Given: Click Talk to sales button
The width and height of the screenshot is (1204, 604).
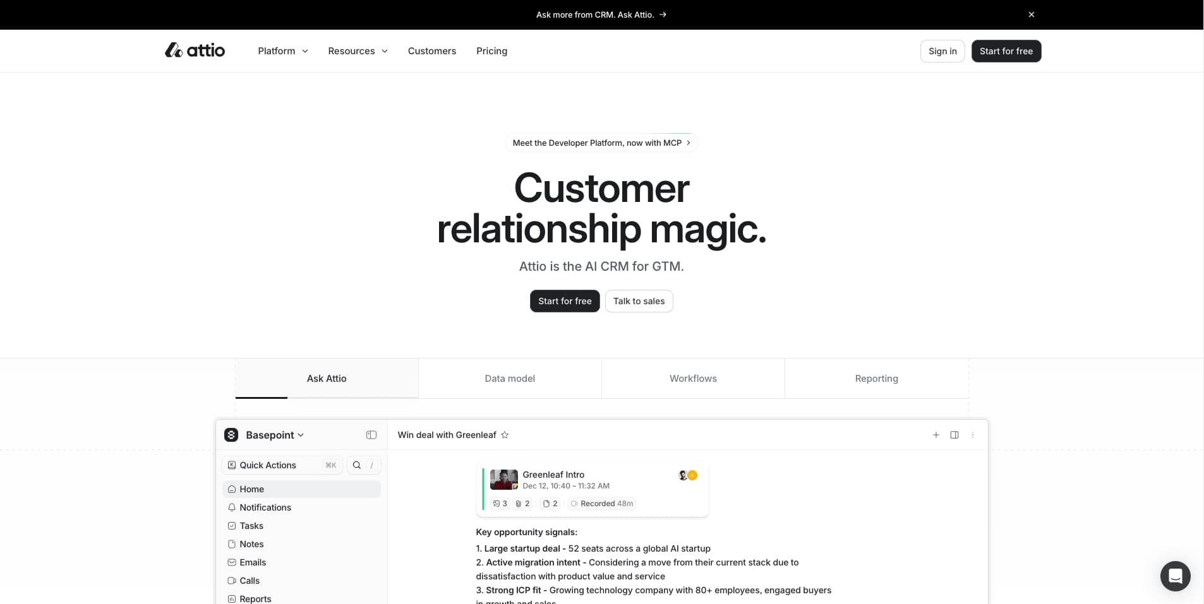Looking at the screenshot, I should (639, 301).
